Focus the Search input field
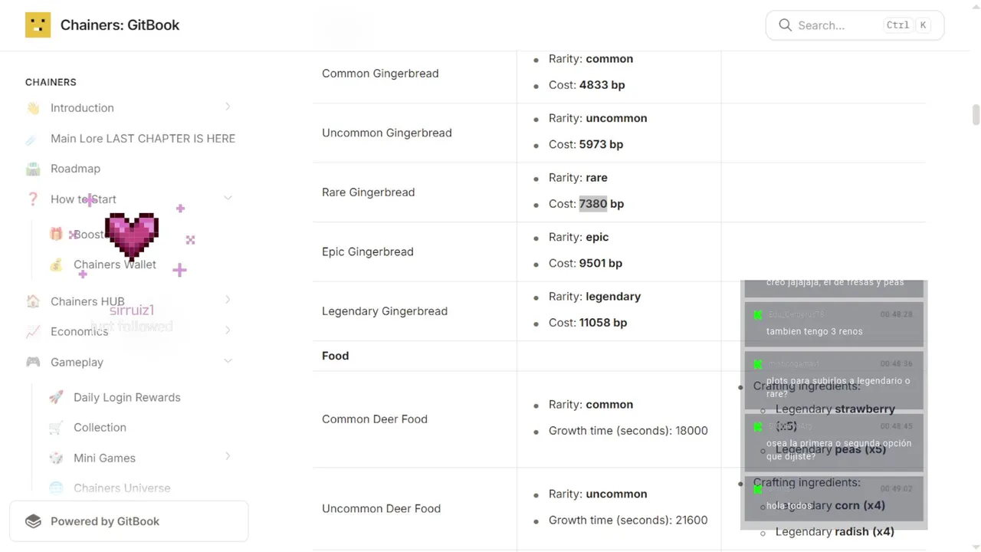Screen dimensions: 981x552 [835, 25]
